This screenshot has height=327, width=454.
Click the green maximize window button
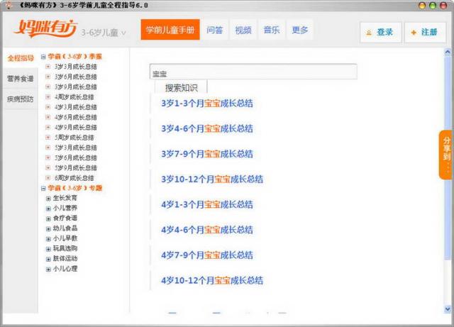(x=433, y=5)
